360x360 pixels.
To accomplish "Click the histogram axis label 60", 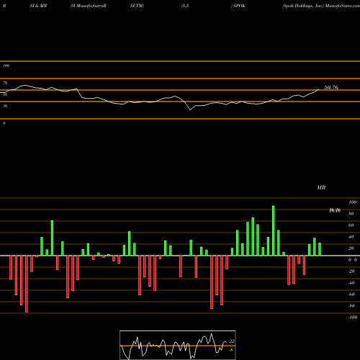I will (351, 225).
